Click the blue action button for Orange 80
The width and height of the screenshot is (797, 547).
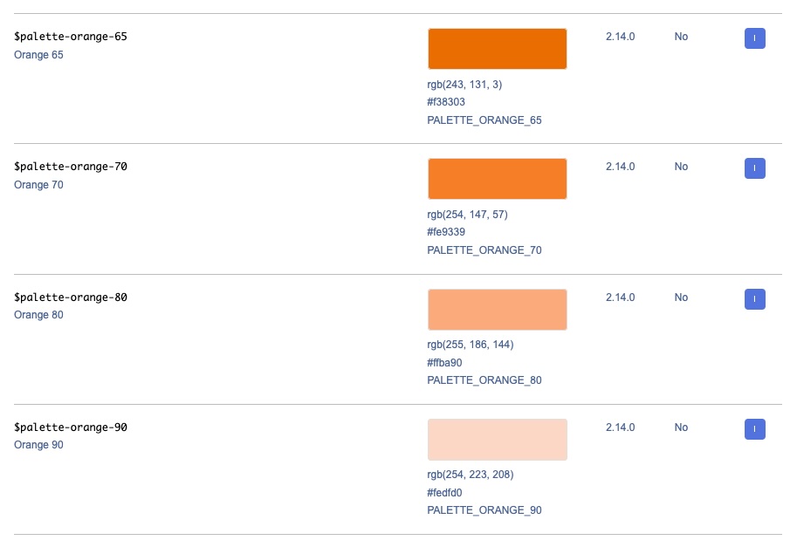coord(754,299)
